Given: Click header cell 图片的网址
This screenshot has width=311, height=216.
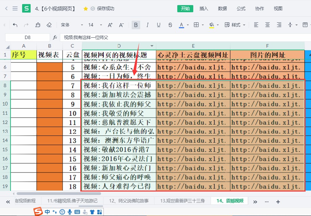Looking at the screenshot, I should [267, 55].
